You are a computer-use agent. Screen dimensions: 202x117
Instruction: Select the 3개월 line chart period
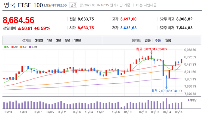tap(39, 40)
